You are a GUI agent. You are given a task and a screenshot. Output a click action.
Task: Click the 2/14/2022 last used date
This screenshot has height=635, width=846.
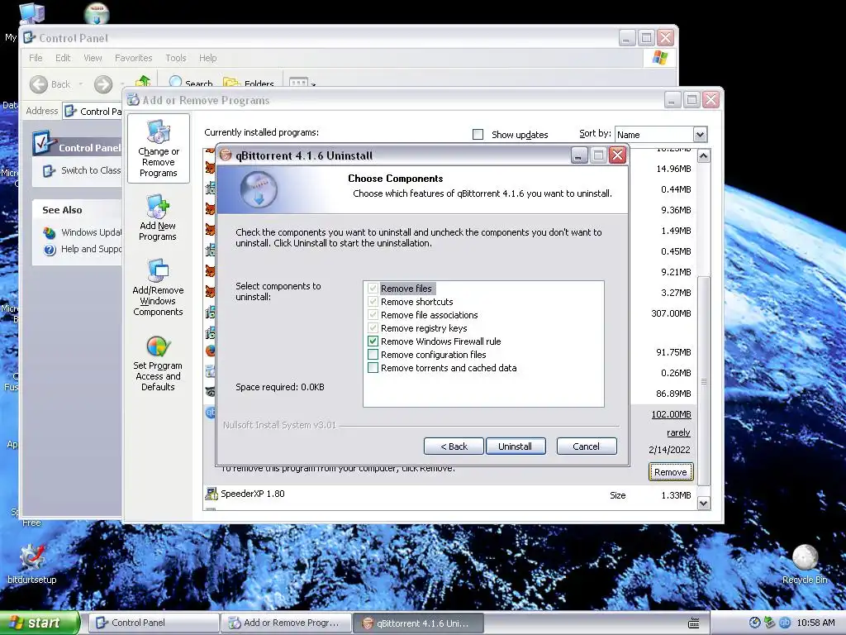tap(669, 450)
